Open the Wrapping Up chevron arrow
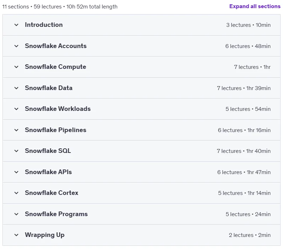The image size is (283, 250). pos(16,235)
